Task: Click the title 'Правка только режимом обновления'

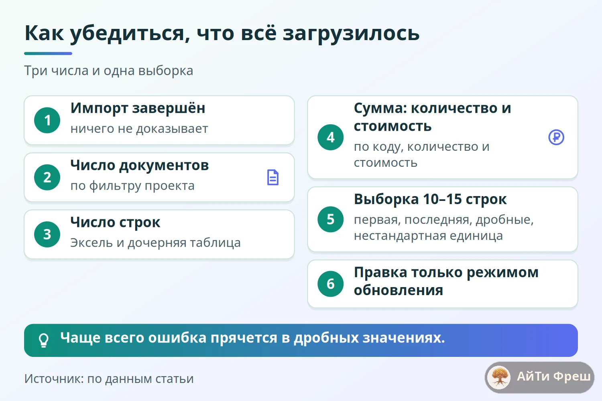Action: coord(446,281)
